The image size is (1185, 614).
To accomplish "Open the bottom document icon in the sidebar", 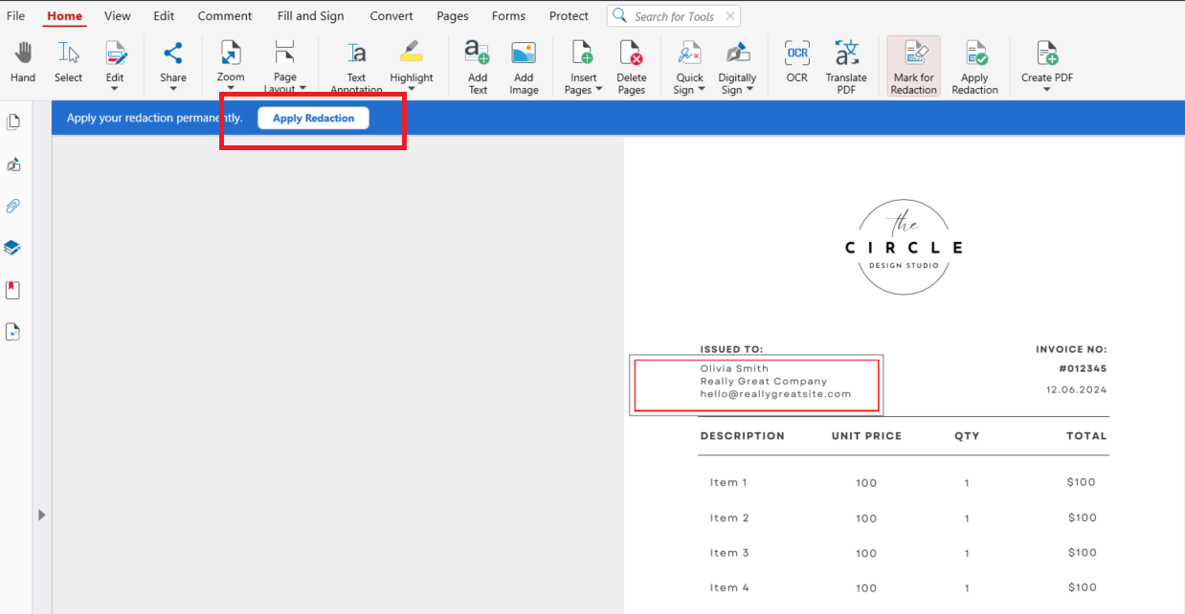I will pos(13,332).
